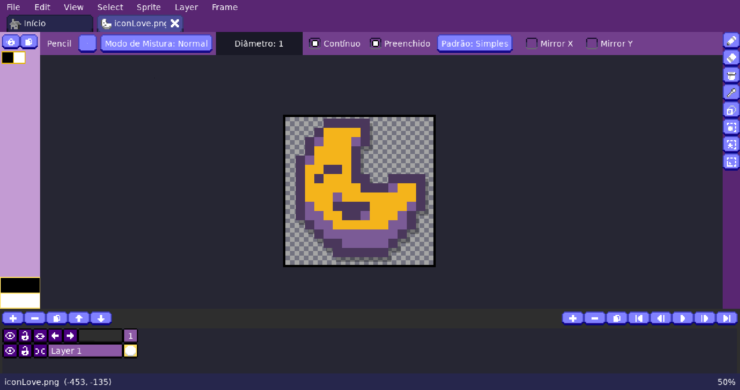Duplicate the current frame
The image size is (740, 390).
617,318
